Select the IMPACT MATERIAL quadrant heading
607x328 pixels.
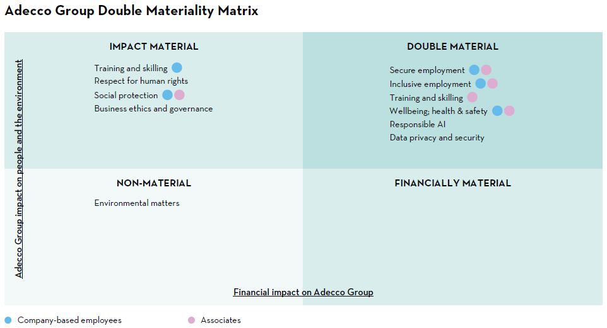[x=154, y=47]
